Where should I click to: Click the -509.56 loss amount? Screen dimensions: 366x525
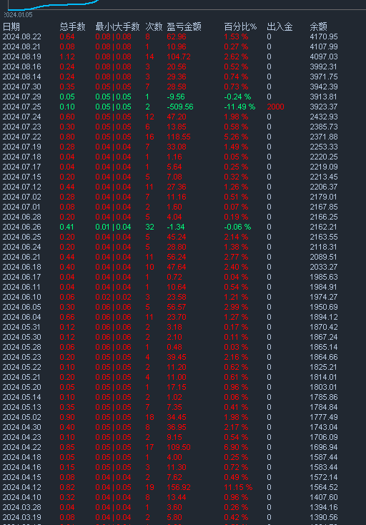(180, 107)
